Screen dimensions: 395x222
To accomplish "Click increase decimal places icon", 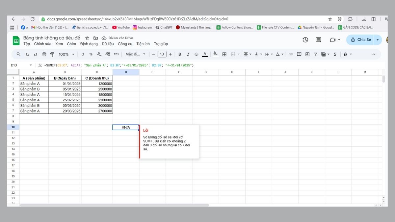I will [x=108, y=54].
